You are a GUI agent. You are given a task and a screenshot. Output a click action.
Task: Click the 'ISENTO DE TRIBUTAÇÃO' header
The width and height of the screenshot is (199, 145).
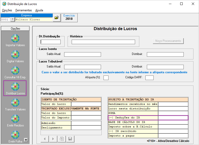pos(71,100)
